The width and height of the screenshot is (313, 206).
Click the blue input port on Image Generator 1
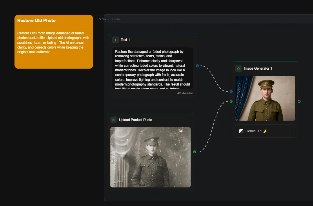(x=231, y=92)
